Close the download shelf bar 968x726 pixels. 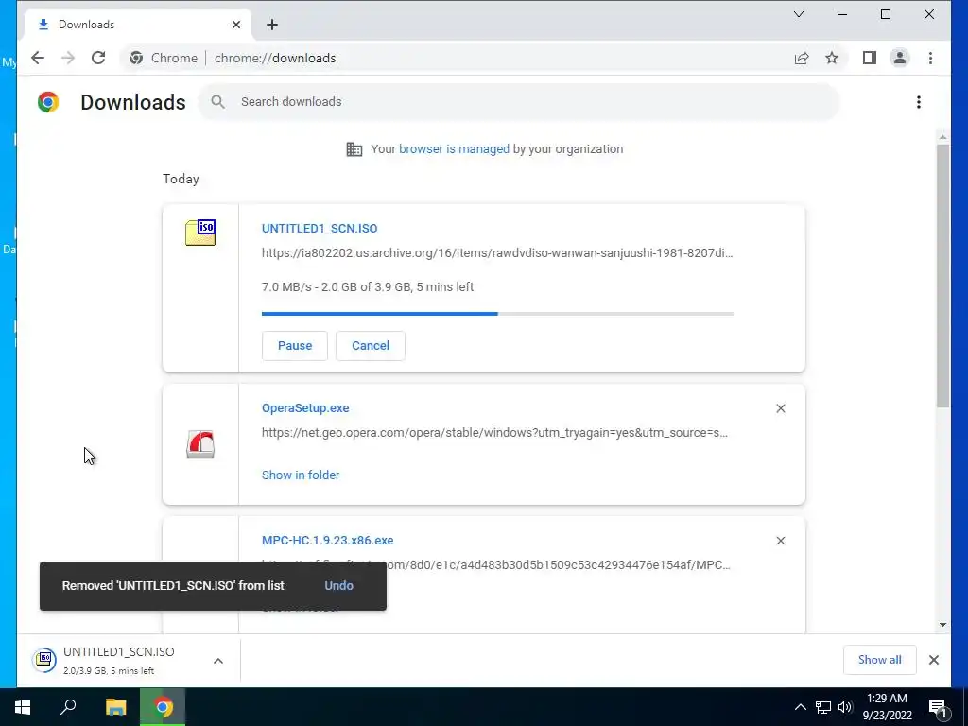(x=933, y=660)
